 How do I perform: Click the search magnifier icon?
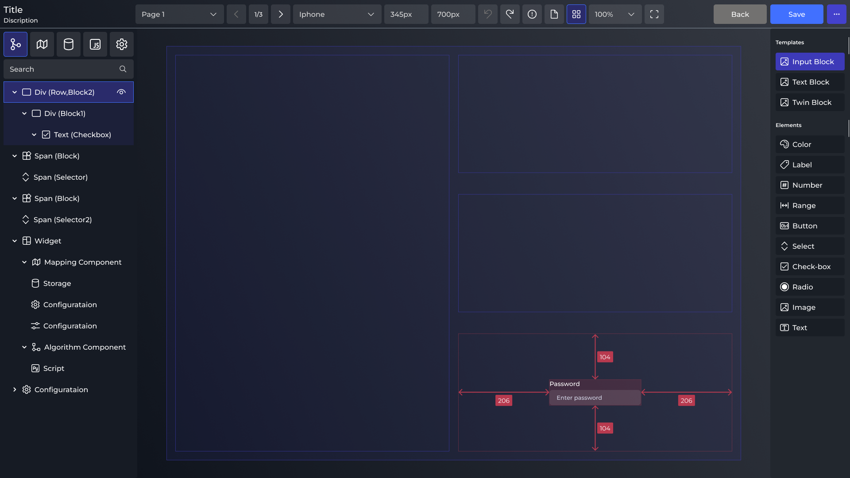123,69
